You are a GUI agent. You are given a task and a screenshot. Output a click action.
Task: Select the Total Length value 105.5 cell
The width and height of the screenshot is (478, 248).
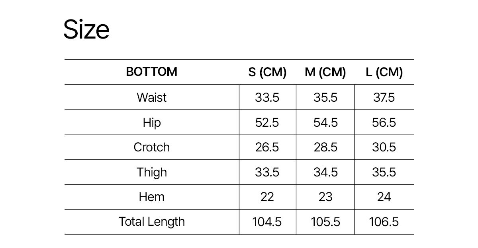point(325,222)
